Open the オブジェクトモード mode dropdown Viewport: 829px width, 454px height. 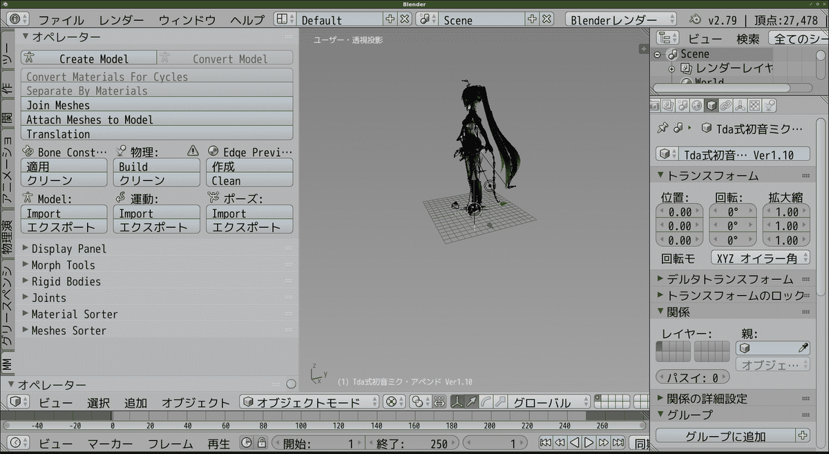click(x=309, y=402)
